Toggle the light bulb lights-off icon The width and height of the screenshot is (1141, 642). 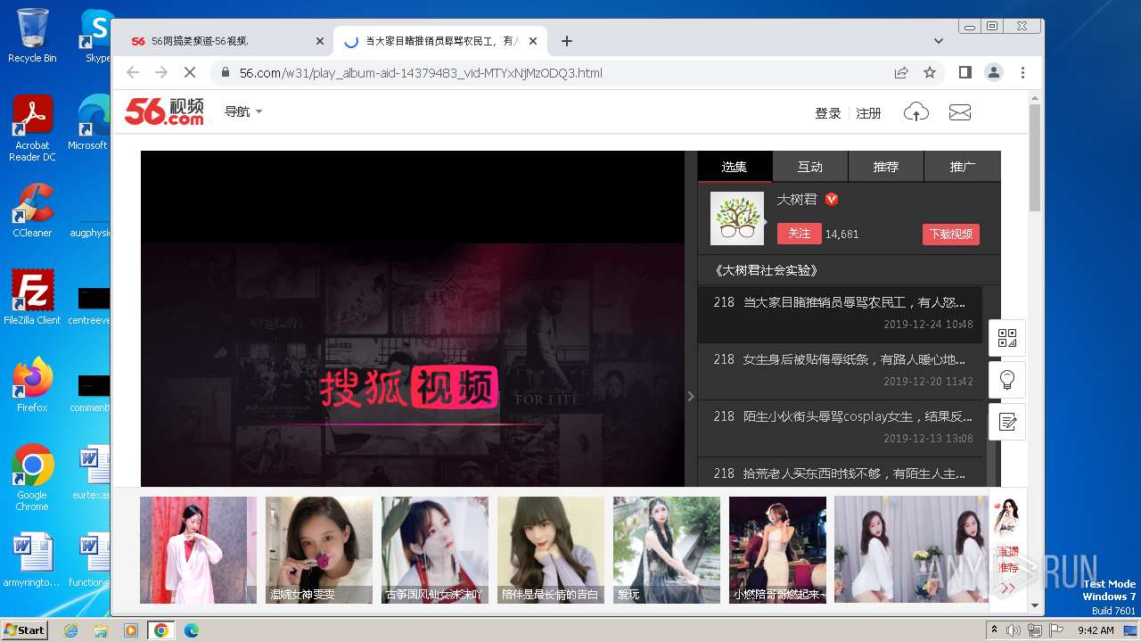(x=1007, y=380)
